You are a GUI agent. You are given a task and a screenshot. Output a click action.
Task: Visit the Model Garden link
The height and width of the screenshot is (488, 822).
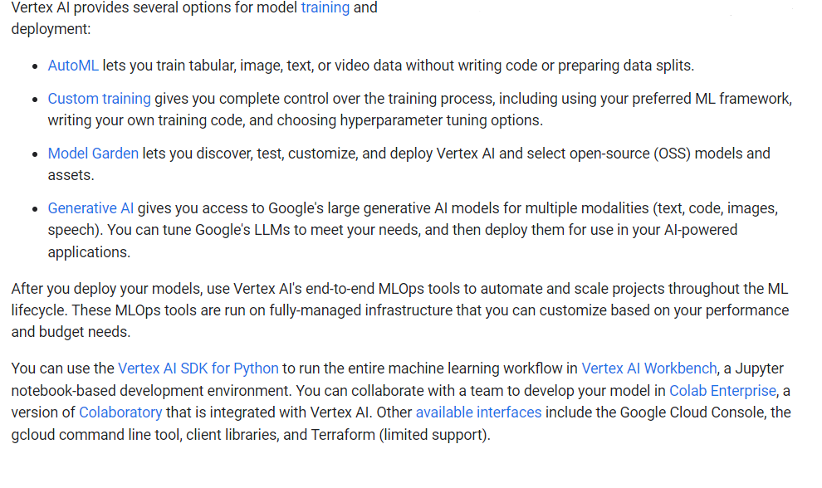(93, 154)
